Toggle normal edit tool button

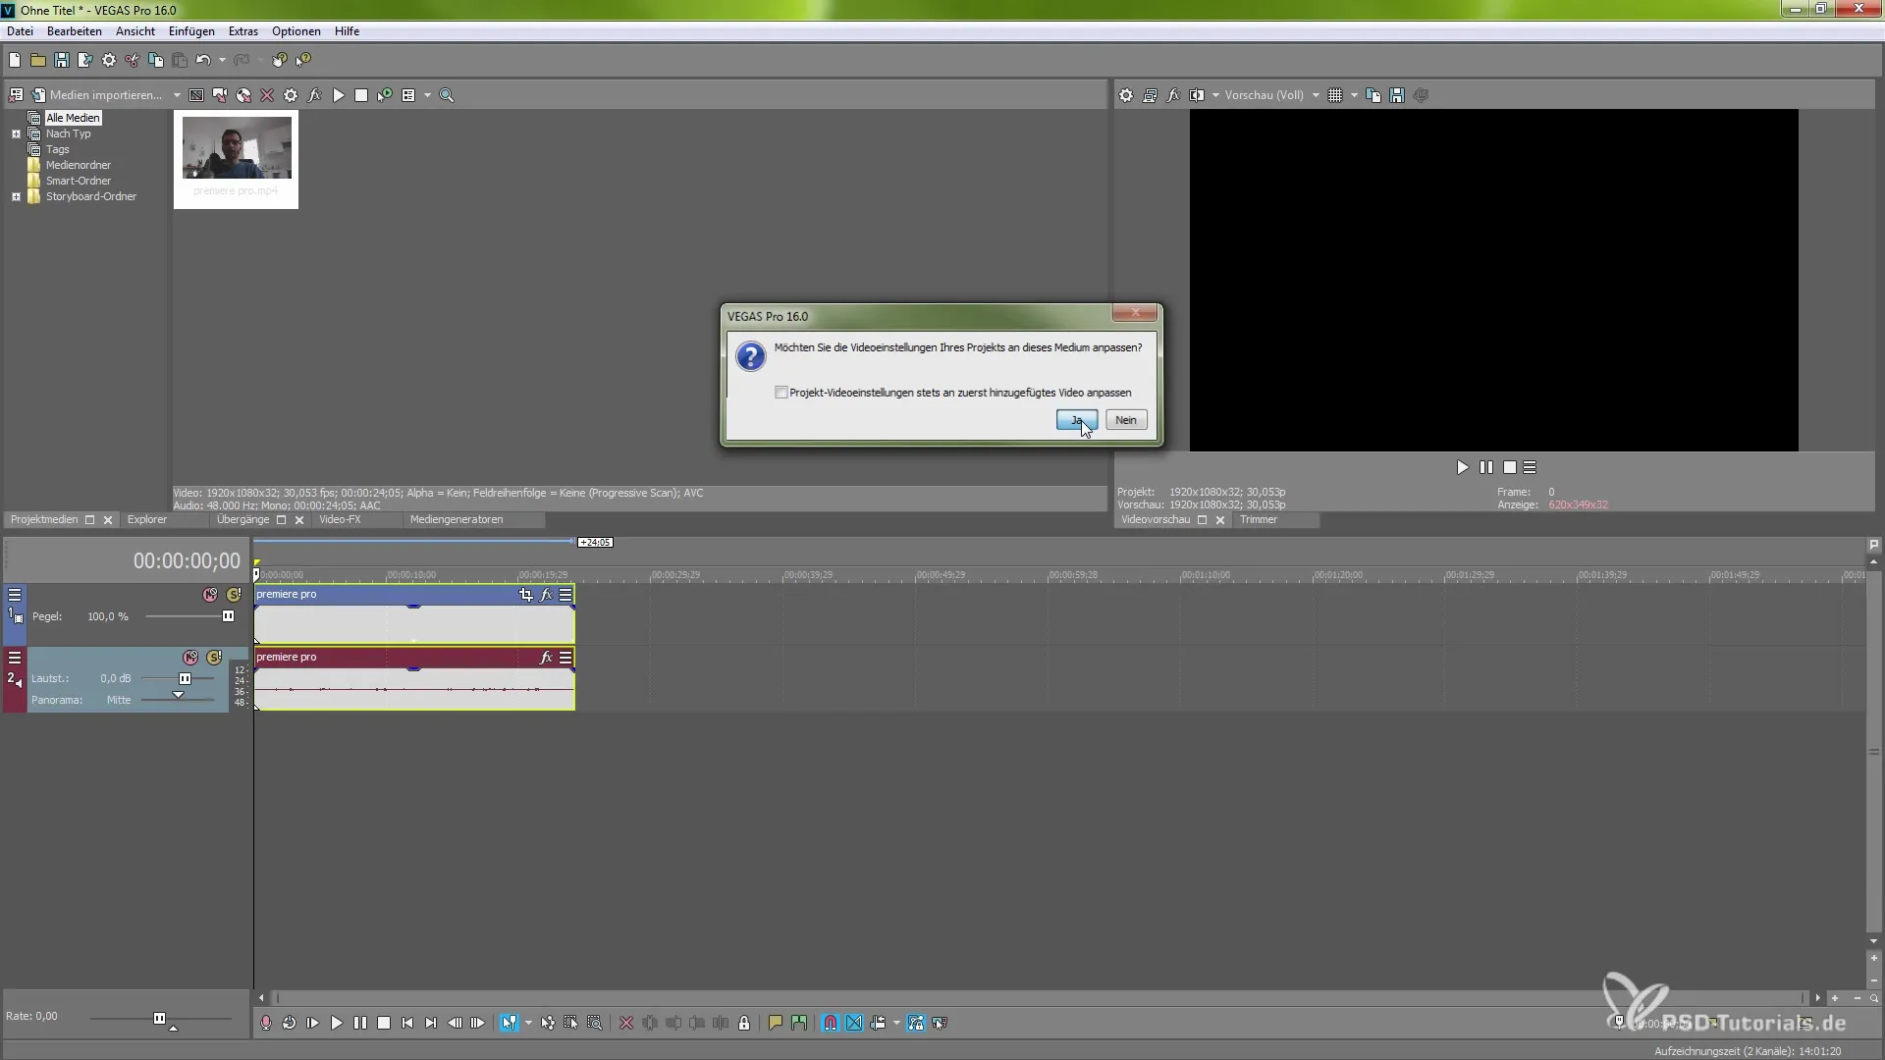(x=510, y=1023)
